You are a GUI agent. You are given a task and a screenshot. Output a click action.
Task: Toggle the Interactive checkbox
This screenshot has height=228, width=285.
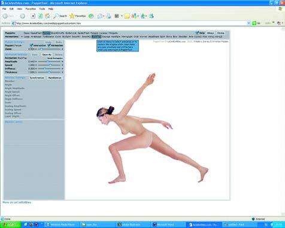pyautogui.click(x=31, y=45)
